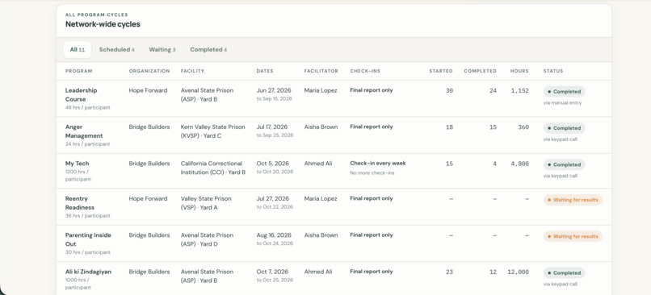
Task: Click the CHECK-INS column header
Action: tap(365, 71)
